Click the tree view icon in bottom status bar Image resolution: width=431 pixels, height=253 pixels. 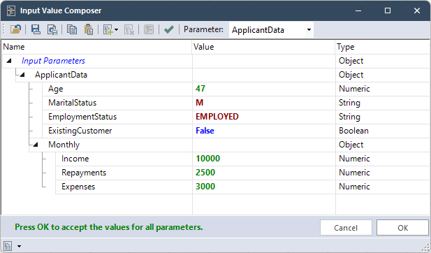8,246
